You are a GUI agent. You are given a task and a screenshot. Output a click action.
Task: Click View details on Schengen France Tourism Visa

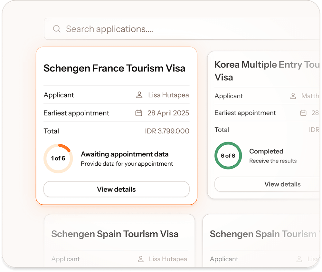coord(116,189)
